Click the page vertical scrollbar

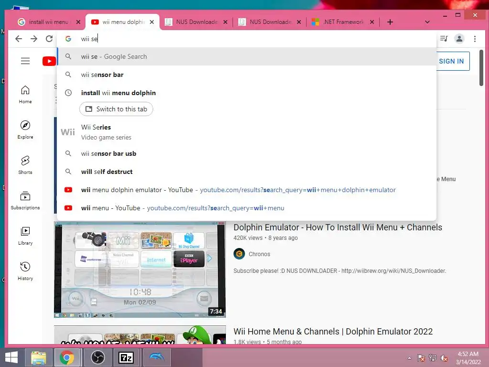(x=481, y=67)
